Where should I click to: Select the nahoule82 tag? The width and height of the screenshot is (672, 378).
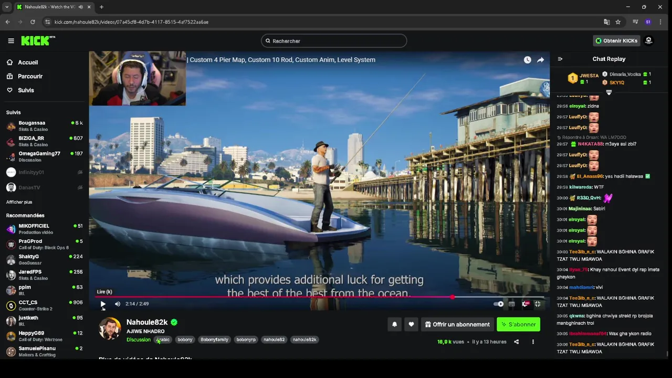pos(274,340)
